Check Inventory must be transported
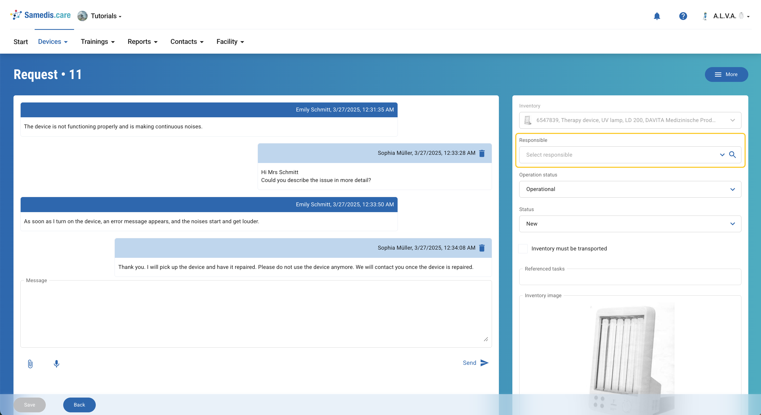The image size is (761, 415). pyautogui.click(x=523, y=248)
